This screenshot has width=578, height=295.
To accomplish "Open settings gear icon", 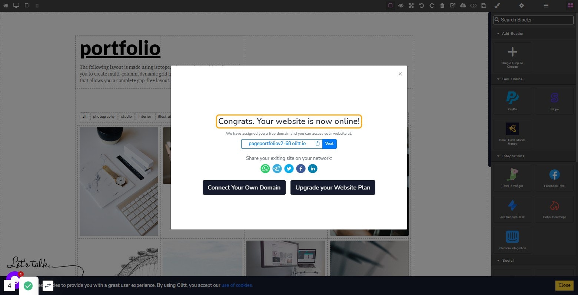I will [522, 6].
